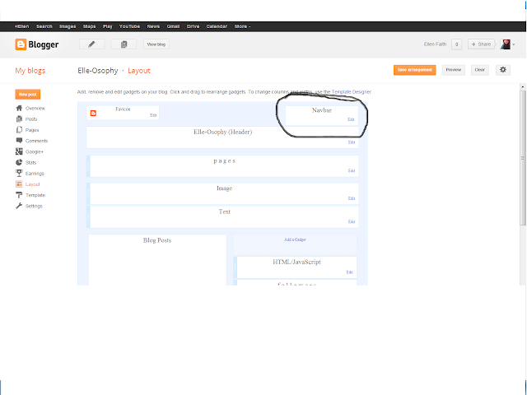Click the Settings wrench icon

click(19, 206)
